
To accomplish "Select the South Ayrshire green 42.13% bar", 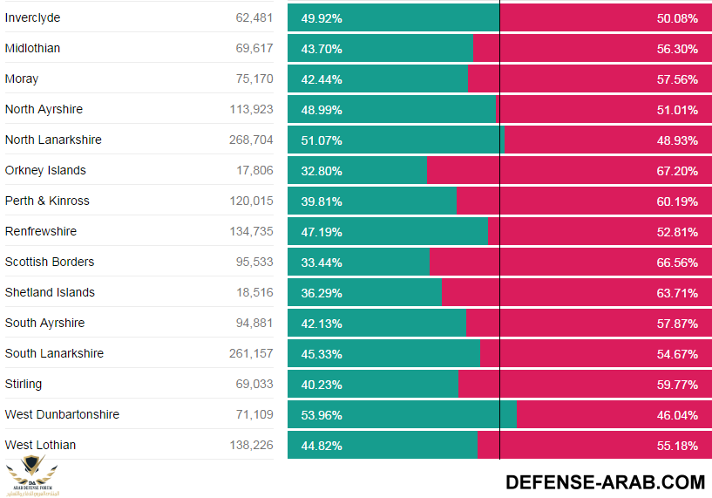I will click(376, 324).
